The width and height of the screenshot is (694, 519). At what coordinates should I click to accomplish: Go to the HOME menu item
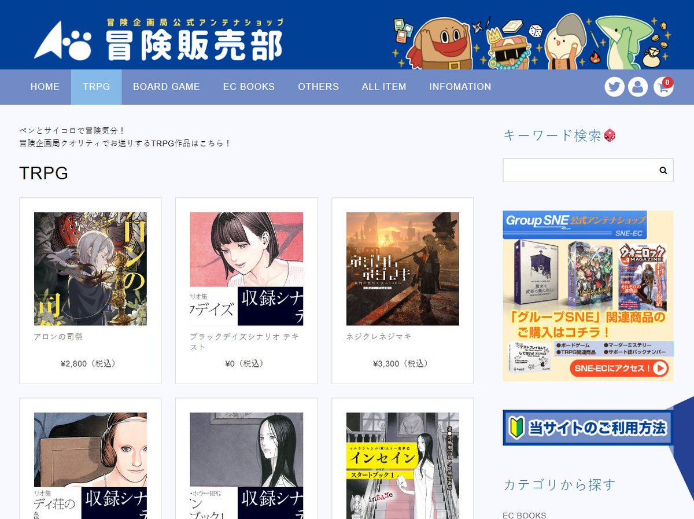tap(45, 87)
